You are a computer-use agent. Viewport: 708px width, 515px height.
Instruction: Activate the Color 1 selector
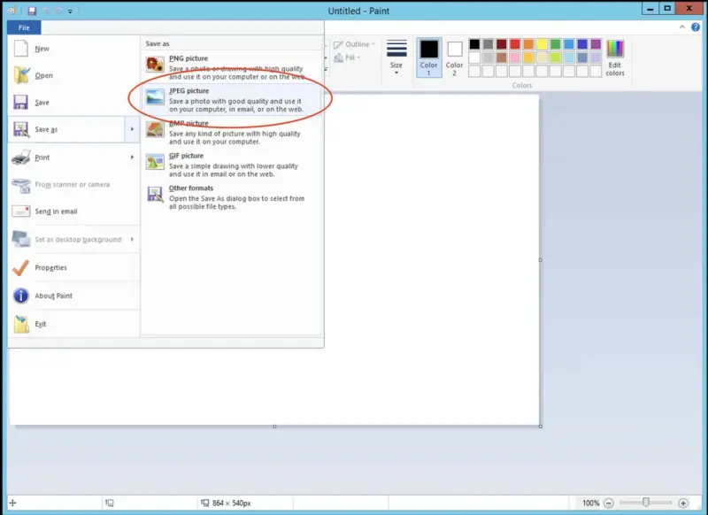pyautogui.click(x=429, y=57)
